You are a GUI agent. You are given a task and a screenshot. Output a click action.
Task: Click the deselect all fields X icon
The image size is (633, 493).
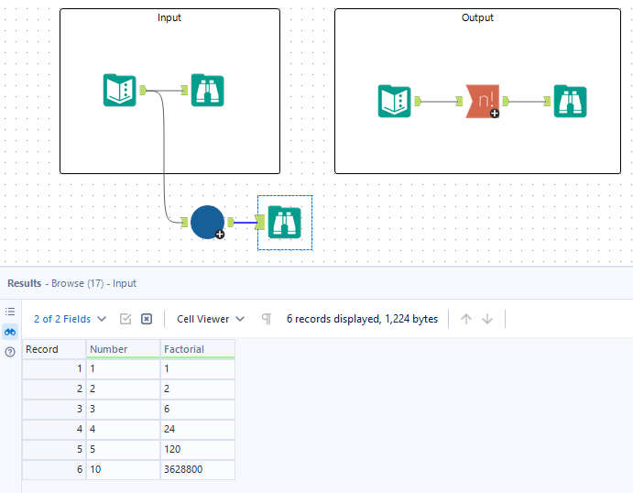147,319
